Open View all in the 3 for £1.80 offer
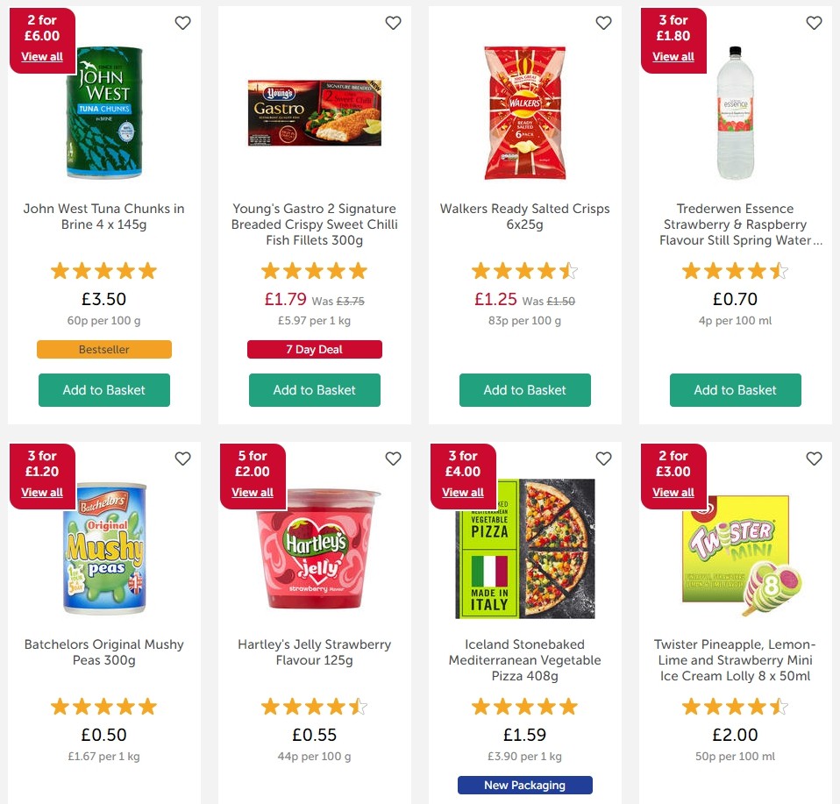Screen dimensions: 840x804 [x=673, y=56]
